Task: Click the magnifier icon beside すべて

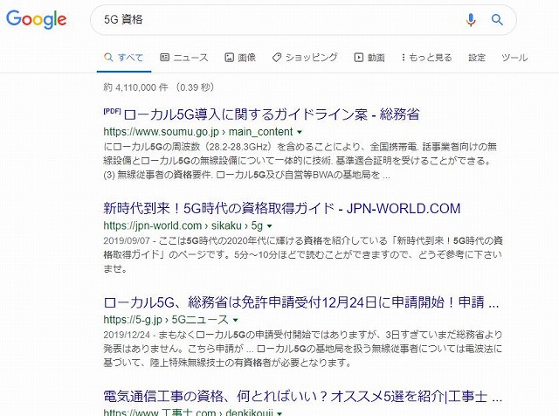Action: click(108, 57)
